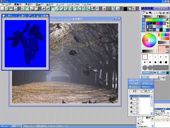This screenshot has width=170, height=128.
Task: Toggle the L panel button
Action: click(151, 8)
